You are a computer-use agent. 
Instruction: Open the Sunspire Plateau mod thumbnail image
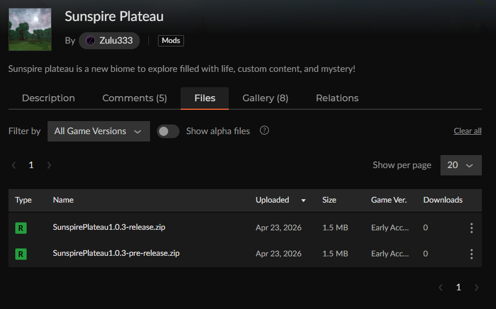click(x=30, y=29)
